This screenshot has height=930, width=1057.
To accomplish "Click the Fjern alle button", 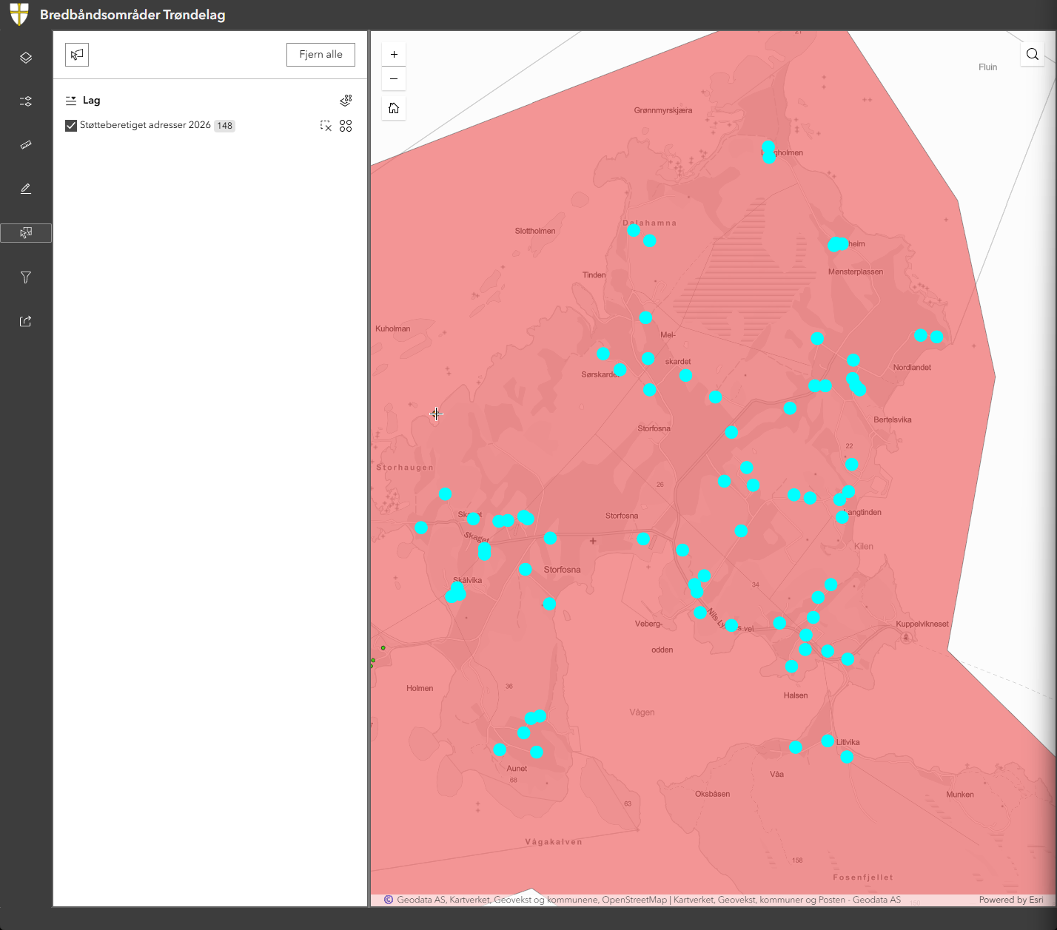I will tap(321, 55).
